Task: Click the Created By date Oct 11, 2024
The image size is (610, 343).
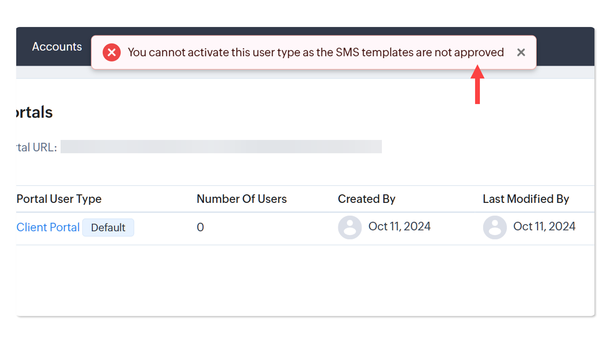Action: (399, 226)
